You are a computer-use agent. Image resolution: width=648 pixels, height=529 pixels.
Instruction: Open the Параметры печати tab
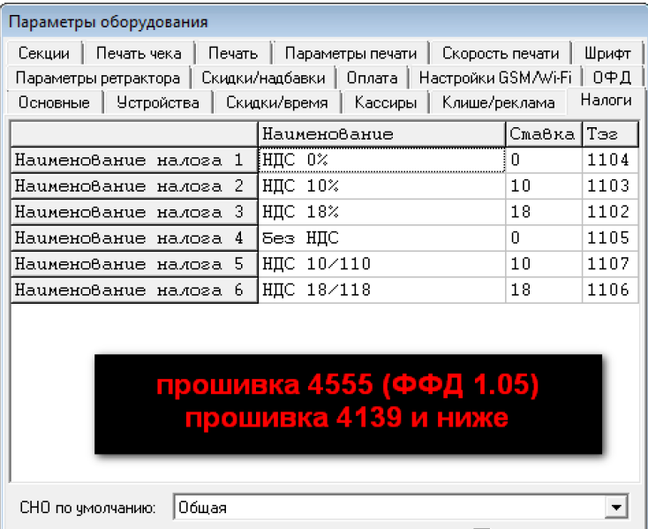point(350,53)
